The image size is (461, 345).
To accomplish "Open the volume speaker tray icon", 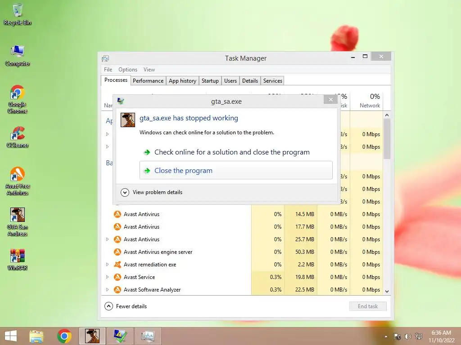I will [x=408, y=336].
